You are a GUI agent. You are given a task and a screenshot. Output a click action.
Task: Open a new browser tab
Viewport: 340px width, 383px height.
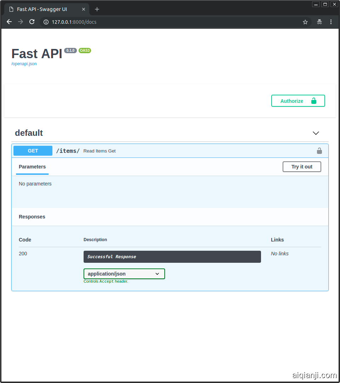point(97,9)
